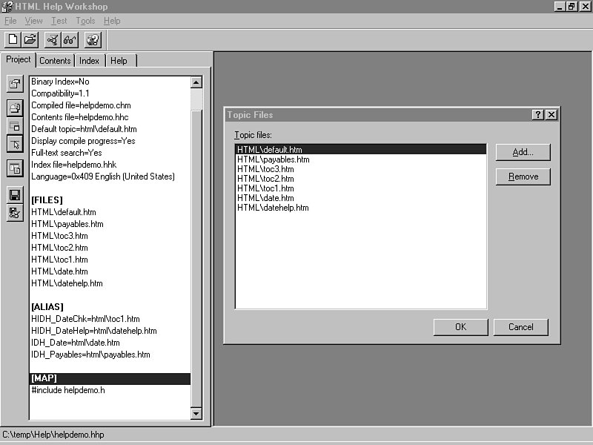Click the Change project options sidebar icon
The width and height of the screenshot is (593, 445).
click(15, 84)
